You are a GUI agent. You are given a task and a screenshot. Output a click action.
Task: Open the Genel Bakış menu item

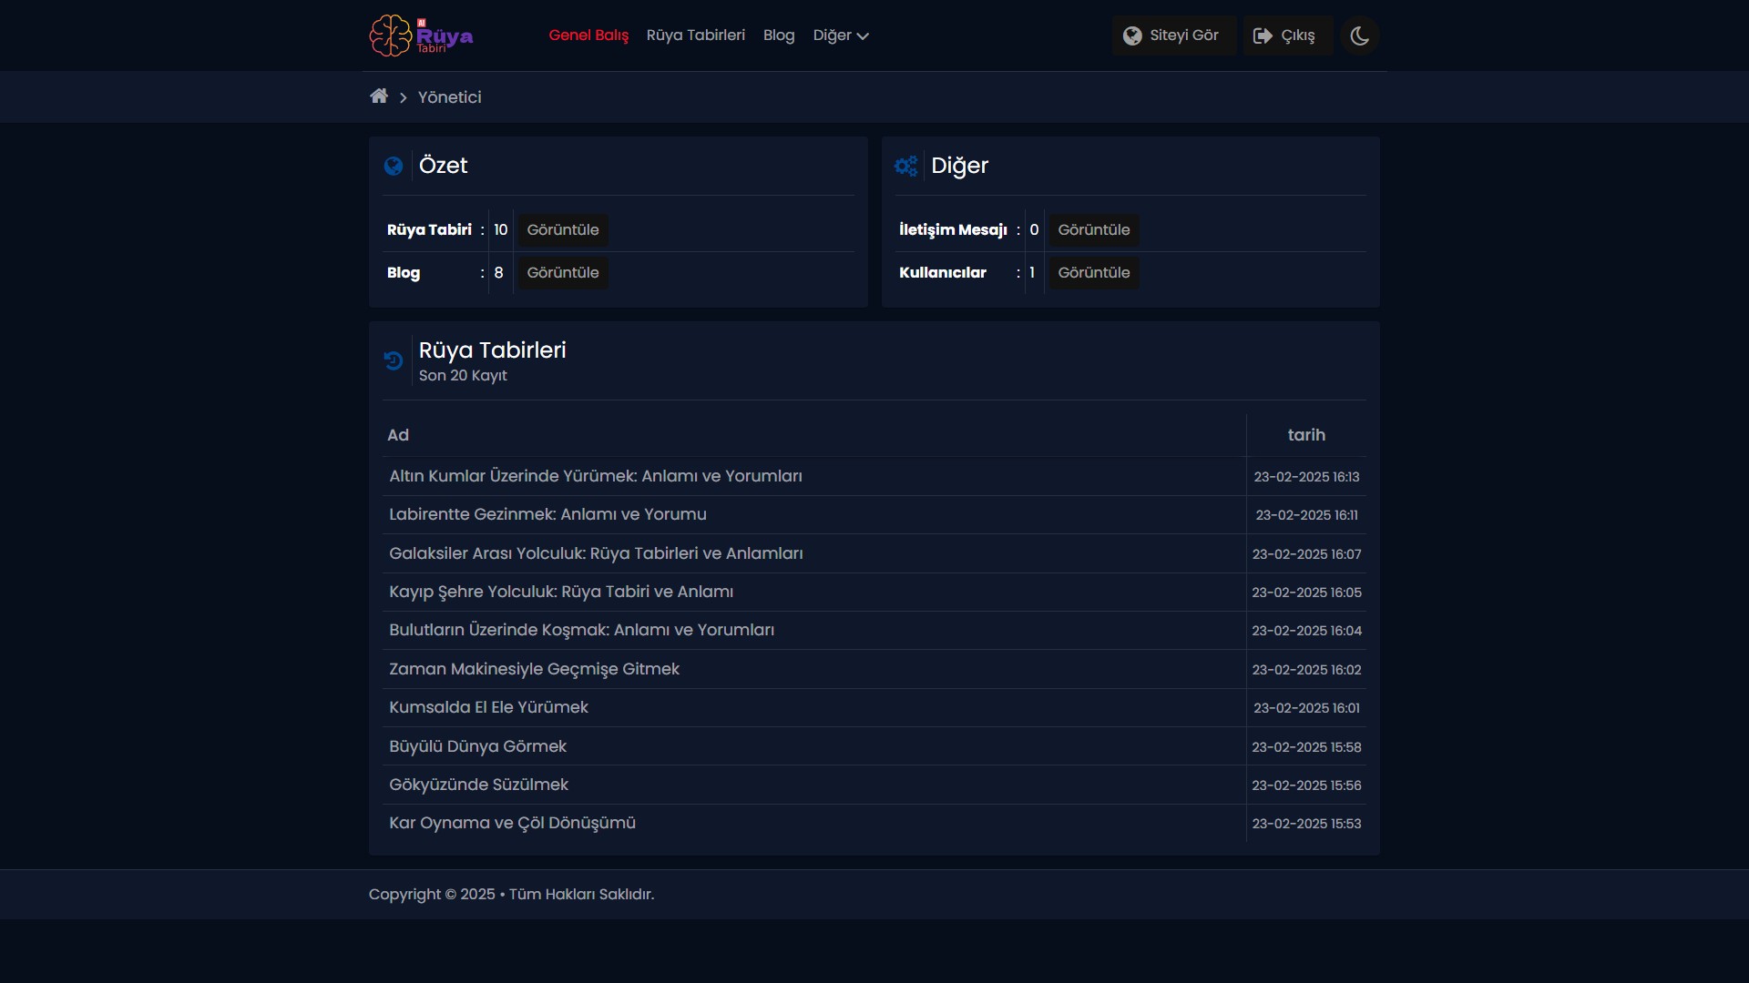[588, 35]
